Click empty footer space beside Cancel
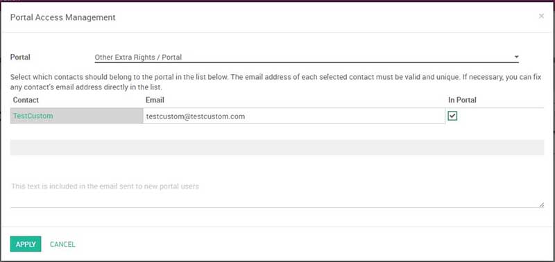The width and height of the screenshot is (555, 262). [311, 244]
